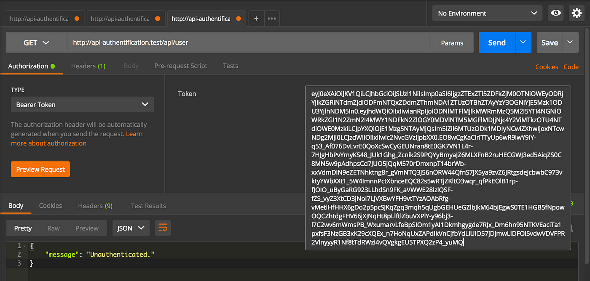Open the Test Results tab

pyautogui.click(x=148, y=206)
